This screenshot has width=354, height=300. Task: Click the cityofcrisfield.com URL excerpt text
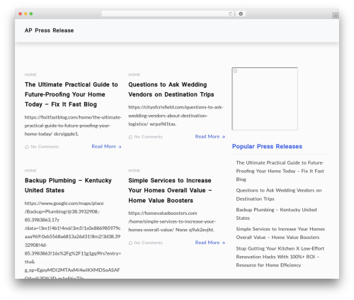176,116
